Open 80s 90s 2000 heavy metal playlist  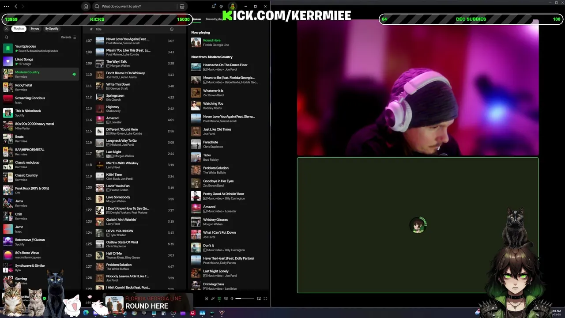(x=41, y=126)
